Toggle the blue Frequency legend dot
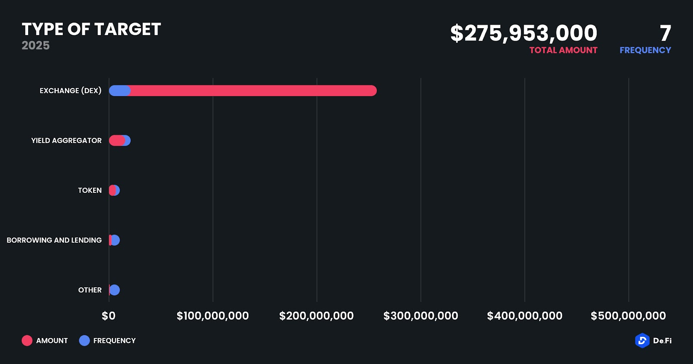The image size is (693, 364). click(x=84, y=341)
